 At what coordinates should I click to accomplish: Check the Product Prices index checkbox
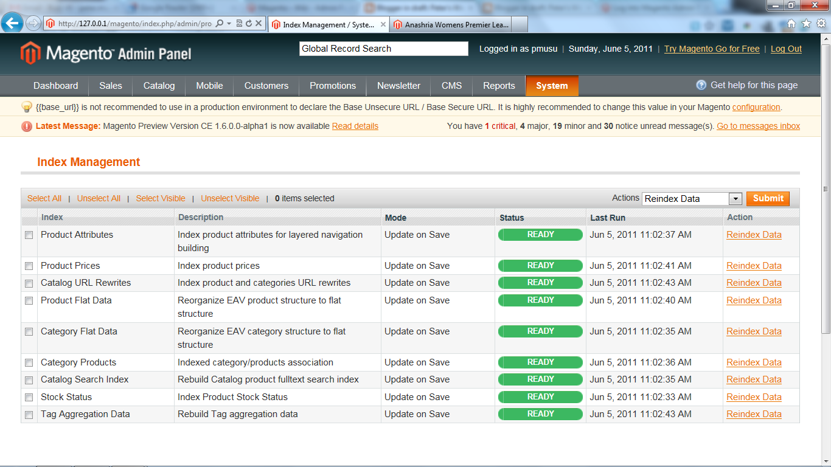[x=29, y=266]
